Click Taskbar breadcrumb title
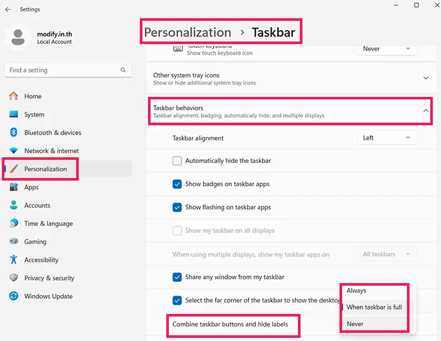The height and width of the screenshot is (341, 441). pos(273,32)
